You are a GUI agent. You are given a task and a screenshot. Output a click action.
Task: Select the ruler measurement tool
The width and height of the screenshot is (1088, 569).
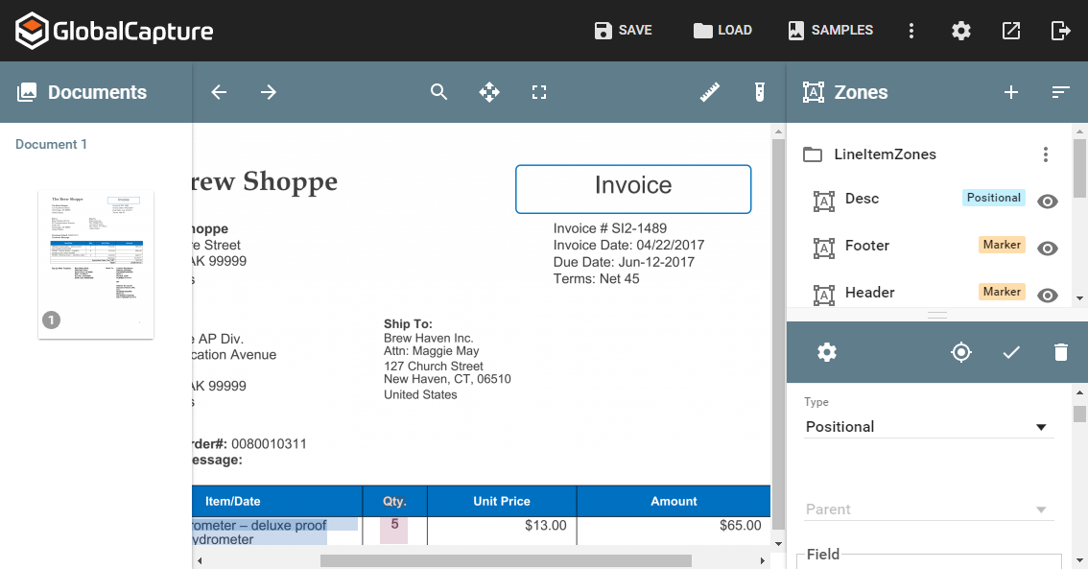coord(709,92)
